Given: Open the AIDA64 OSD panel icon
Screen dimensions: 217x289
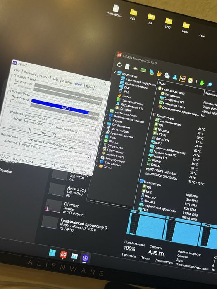Looking at the screenshot, I should click(x=183, y=79).
